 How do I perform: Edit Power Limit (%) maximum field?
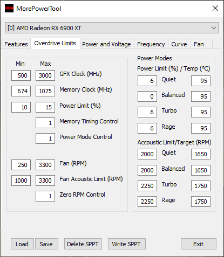(45, 107)
